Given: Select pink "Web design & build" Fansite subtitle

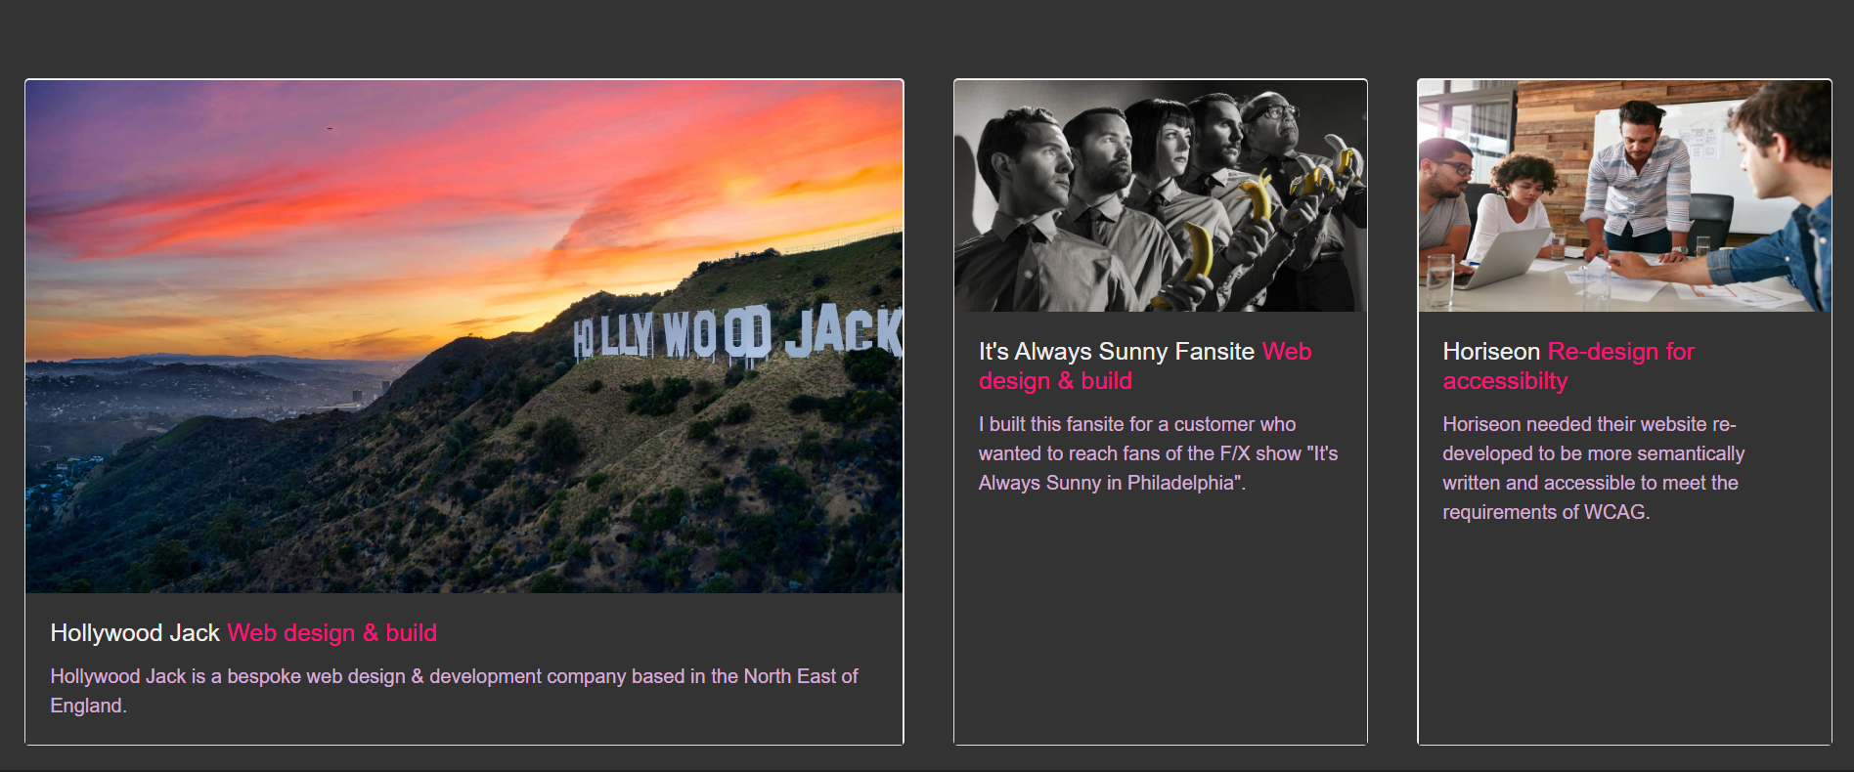Looking at the screenshot, I should click(x=1145, y=366).
